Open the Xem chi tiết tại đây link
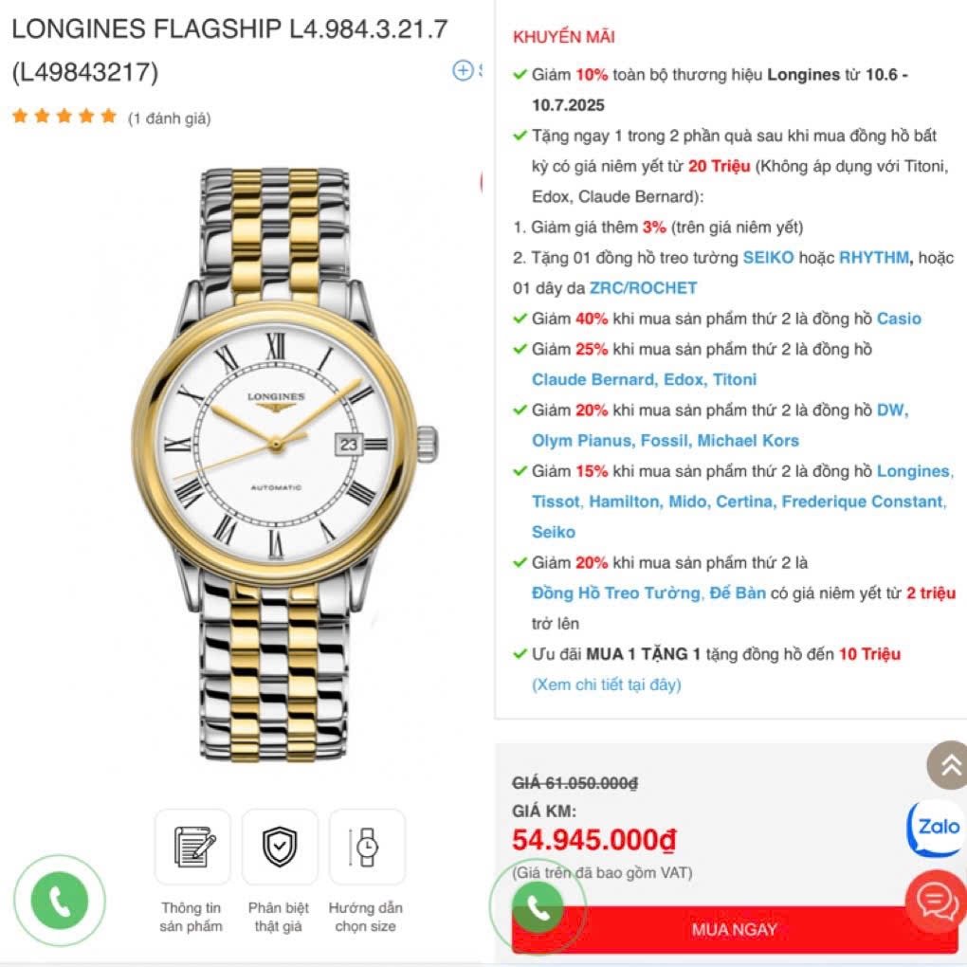Viewport: 967px width, 967px height. click(x=606, y=684)
